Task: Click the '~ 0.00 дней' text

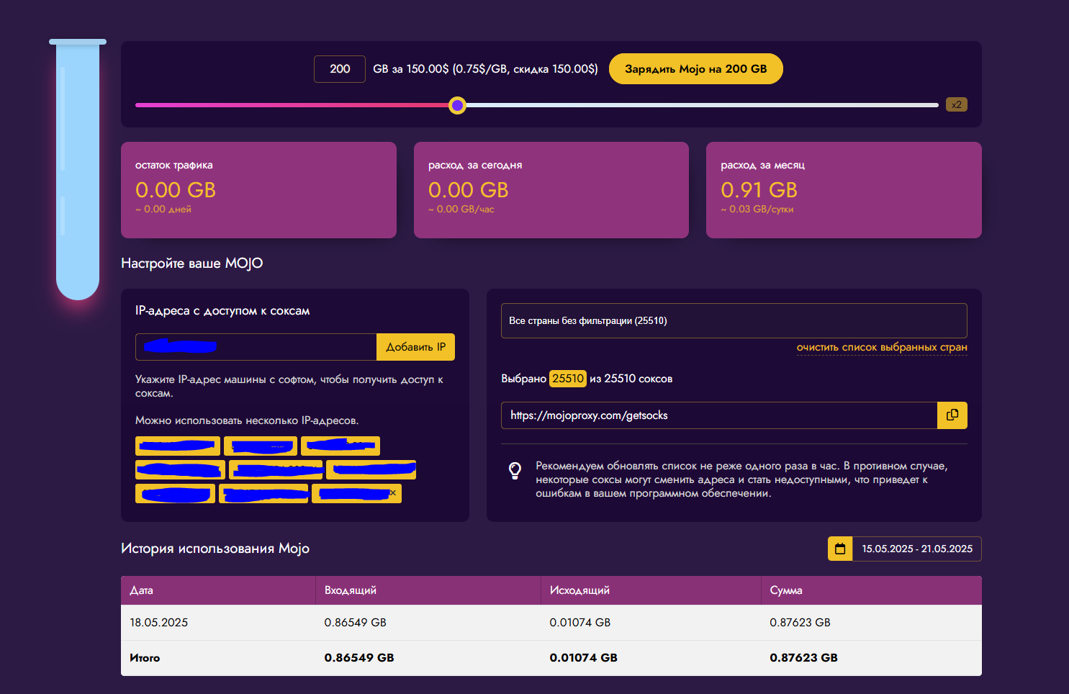Action: 163,209
